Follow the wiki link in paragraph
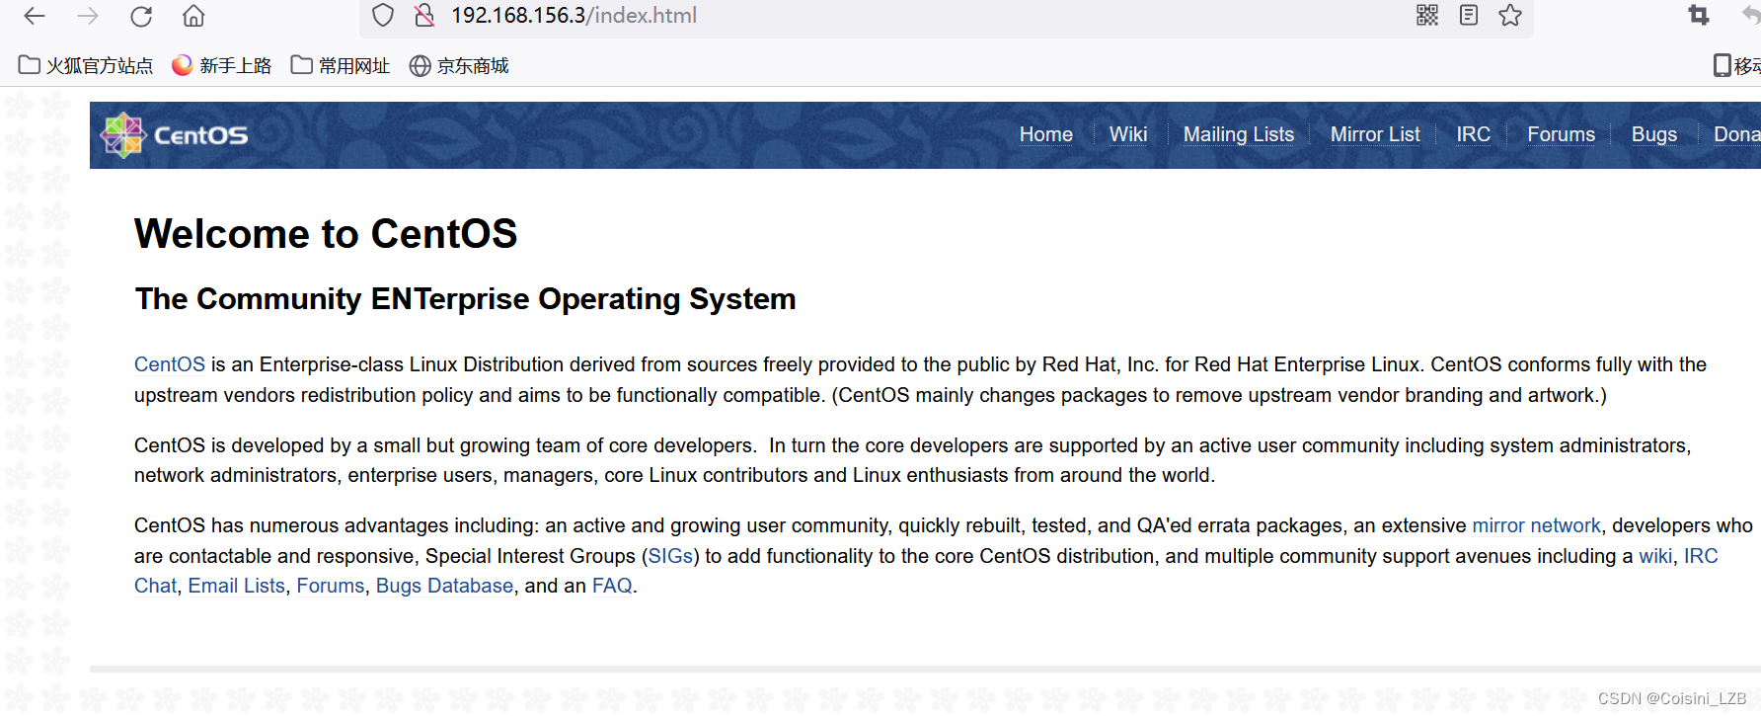 pyautogui.click(x=1655, y=556)
